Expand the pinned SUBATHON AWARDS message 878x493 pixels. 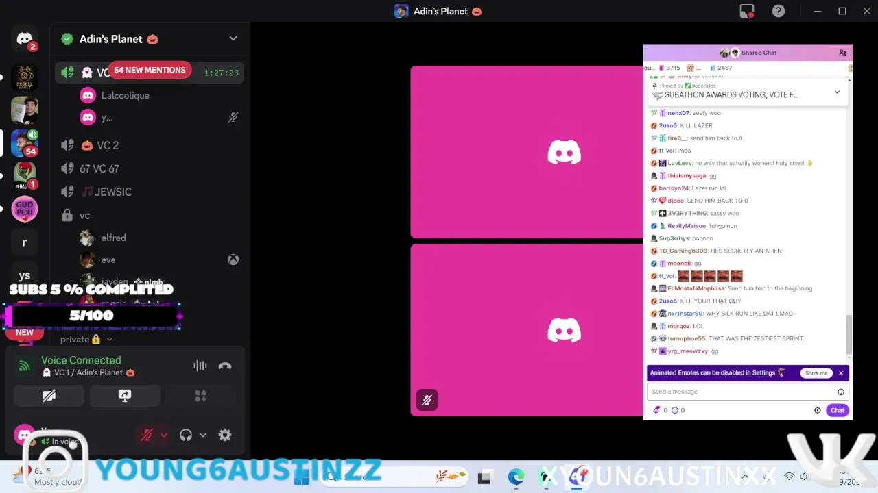pyautogui.click(x=837, y=92)
